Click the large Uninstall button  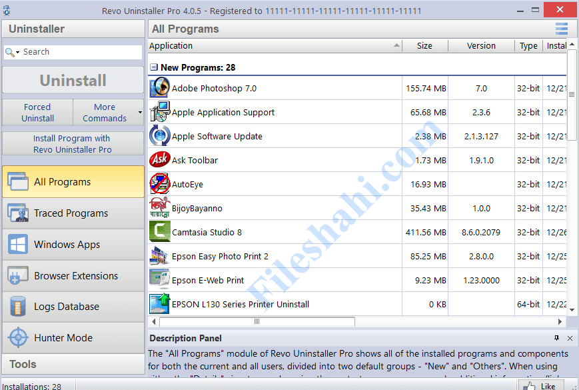coord(73,80)
